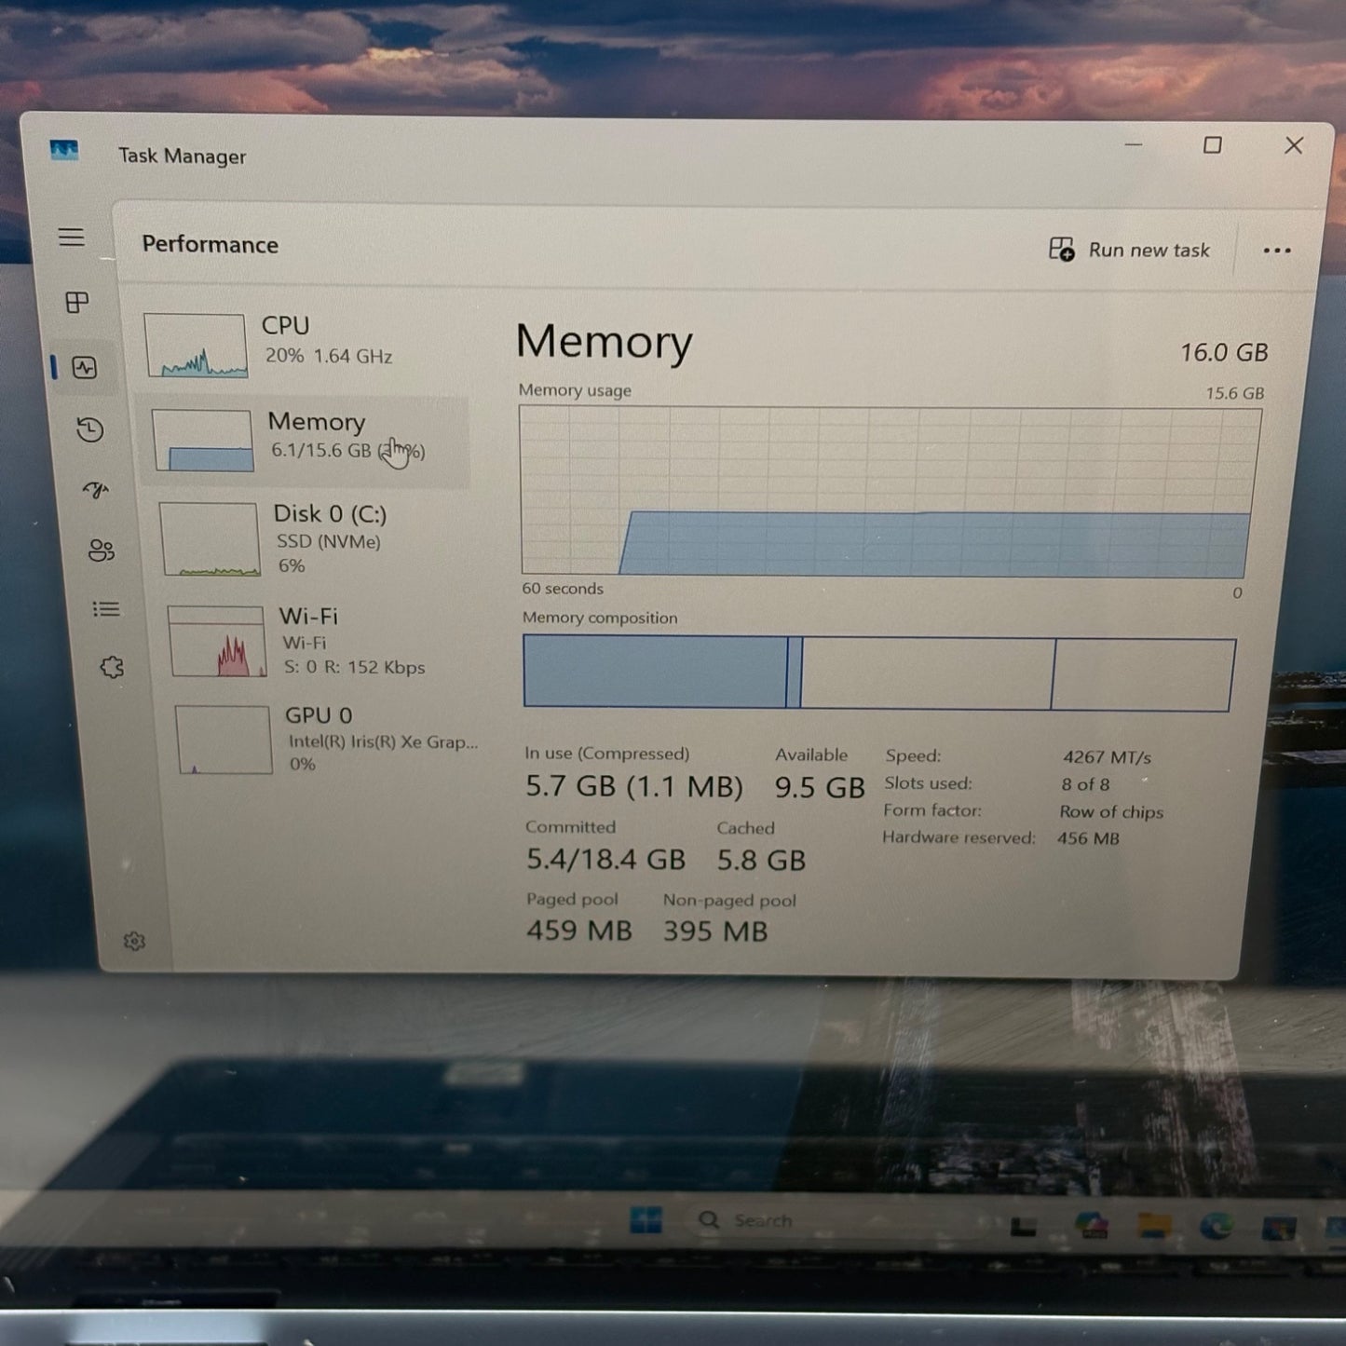Open Task Manager settings gear
Screen dimensions: 1346x1346
point(134,942)
